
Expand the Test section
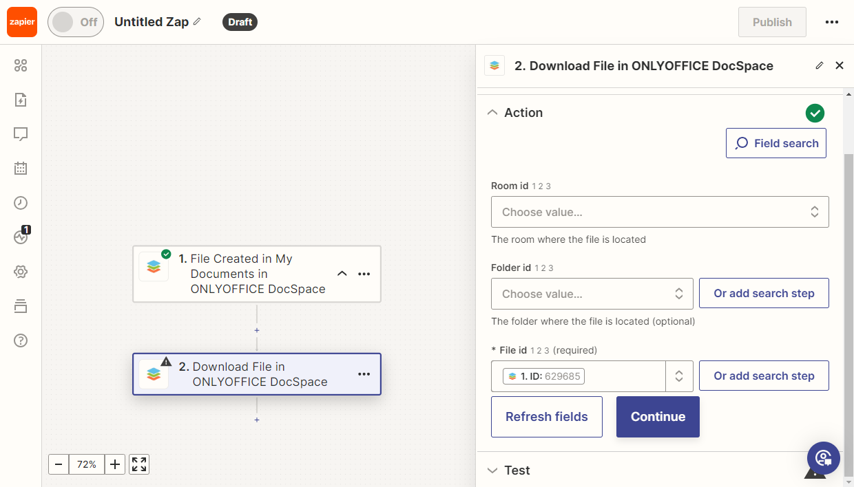tap(492, 470)
